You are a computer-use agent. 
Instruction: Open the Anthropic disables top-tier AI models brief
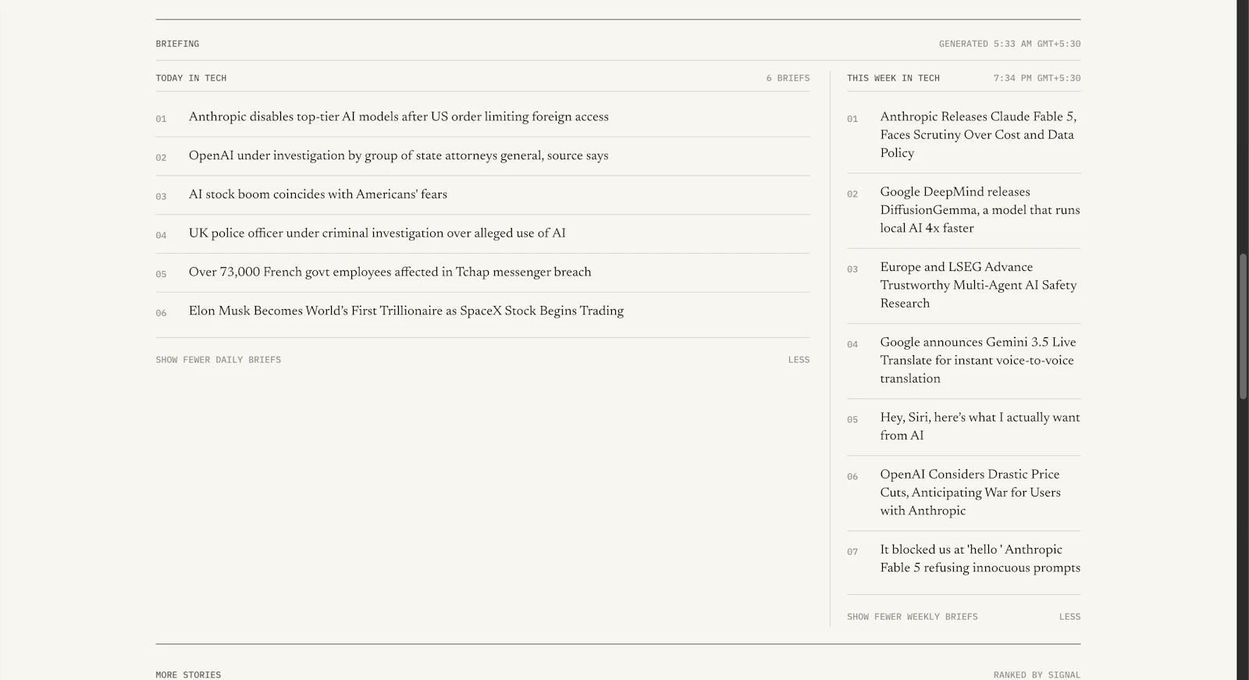(x=398, y=117)
